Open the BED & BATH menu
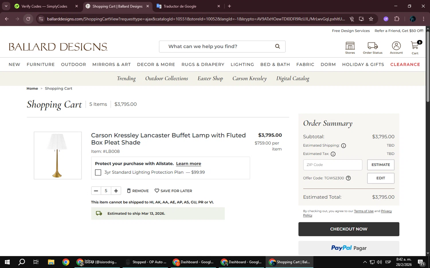This screenshot has width=430, height=268. (x=275, y=65)
